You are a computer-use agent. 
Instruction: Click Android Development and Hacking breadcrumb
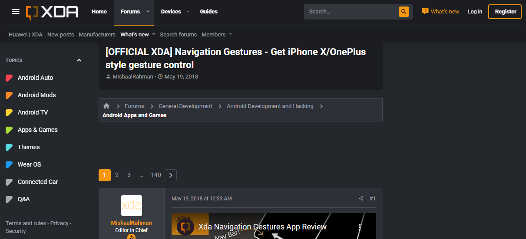(x=270, y=106)
